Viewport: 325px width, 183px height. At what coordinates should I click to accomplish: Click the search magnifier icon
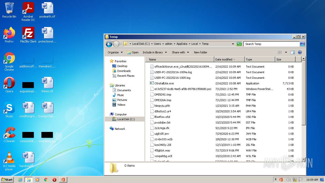(x=302, y=44)
